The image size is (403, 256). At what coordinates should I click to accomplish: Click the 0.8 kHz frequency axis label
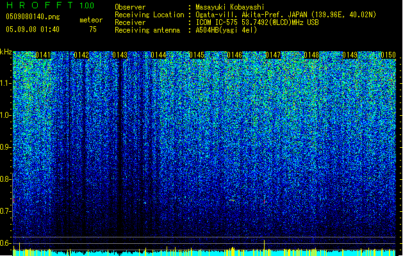click(x=6, y=179)
